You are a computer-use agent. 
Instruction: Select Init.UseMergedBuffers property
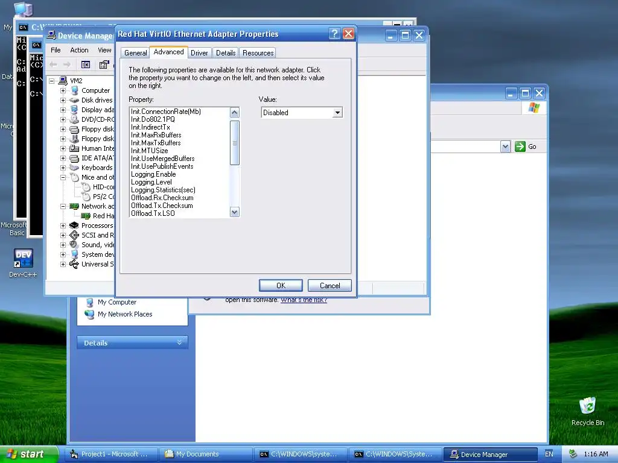(163, 159)
